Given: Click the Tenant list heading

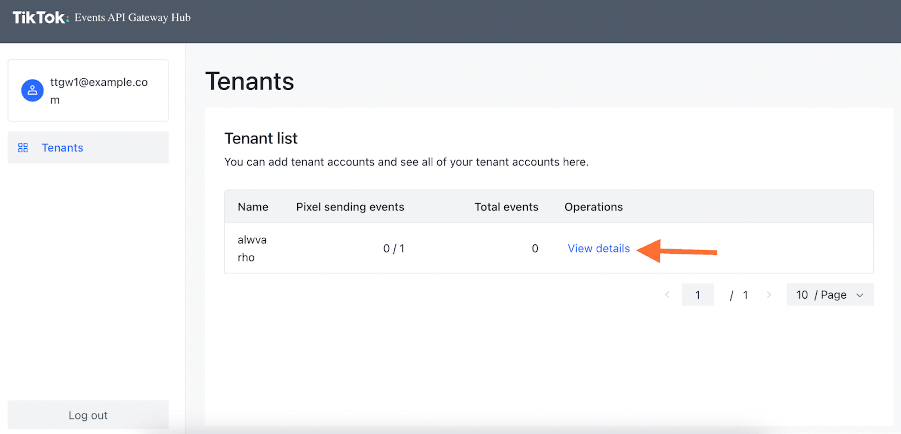Looking at the screenshot, I should click(261, 138).
